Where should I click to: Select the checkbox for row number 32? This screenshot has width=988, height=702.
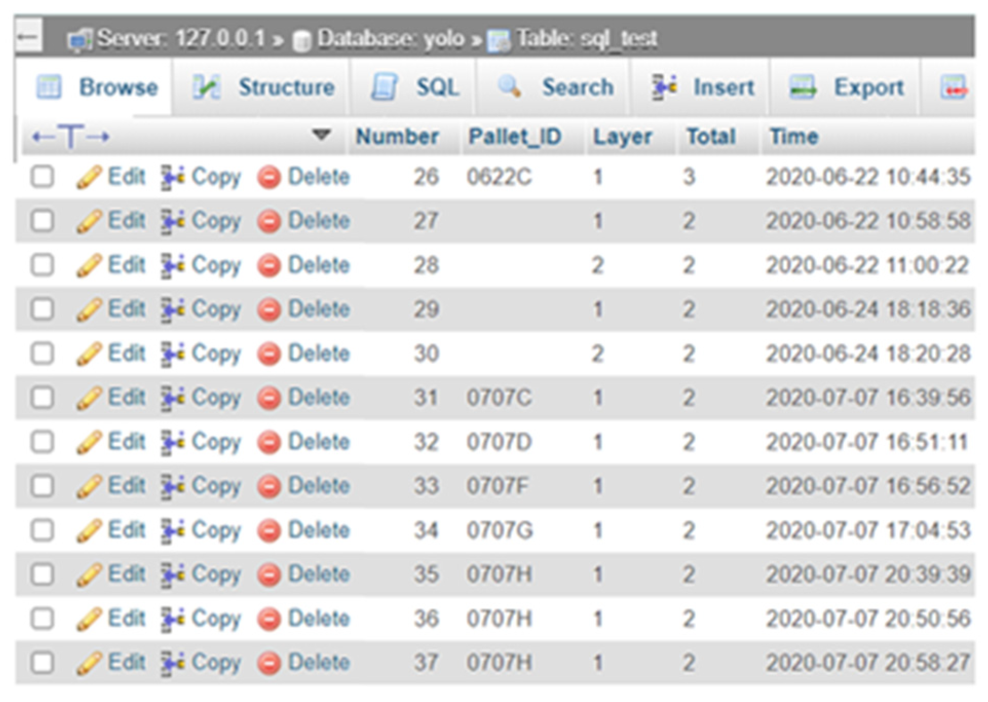coord(42,442)
